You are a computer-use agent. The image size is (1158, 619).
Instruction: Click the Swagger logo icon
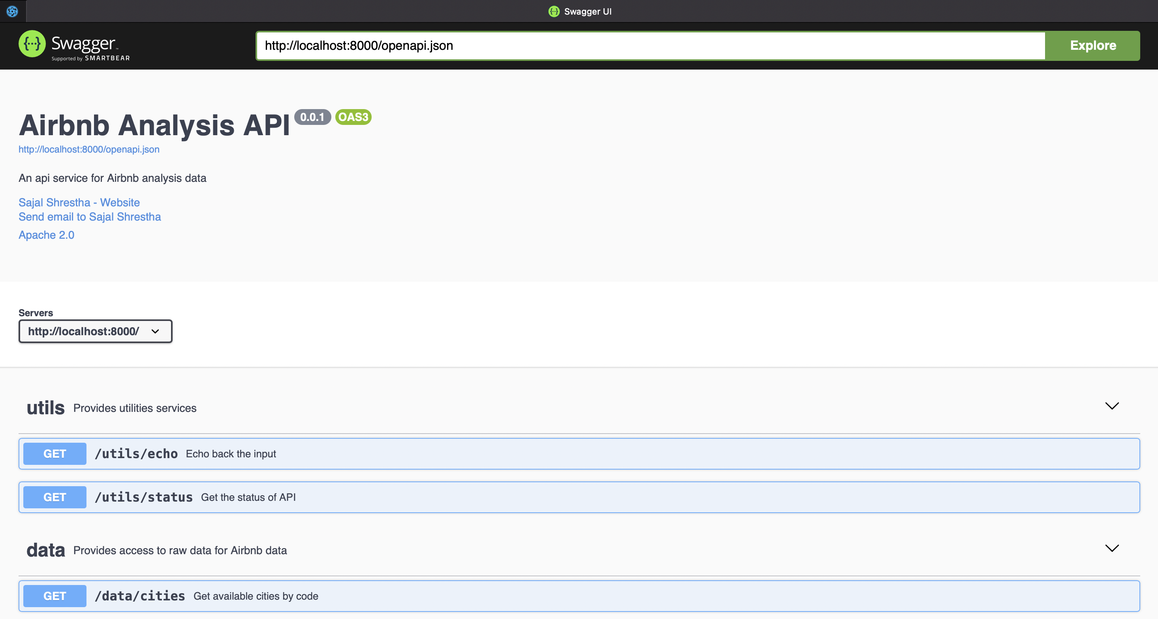[32, 44]
